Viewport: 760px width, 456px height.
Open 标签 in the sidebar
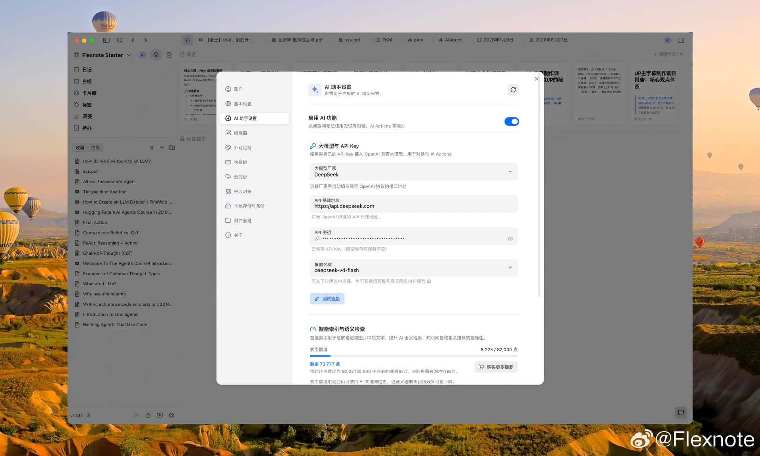pyautogui.click(x=87, y=105)
